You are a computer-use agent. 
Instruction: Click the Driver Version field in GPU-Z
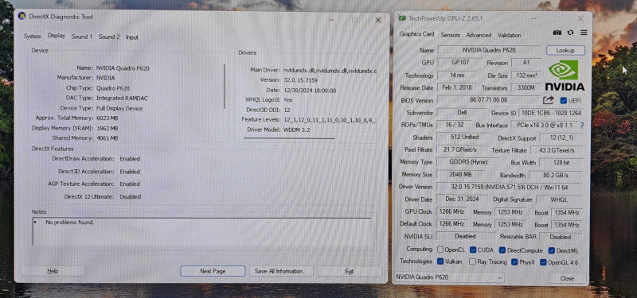tap(510, 187)
